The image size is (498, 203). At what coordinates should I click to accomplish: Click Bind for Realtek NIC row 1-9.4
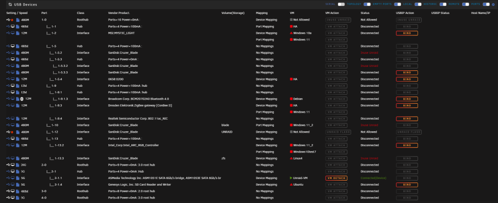click(x=407, y=119)
